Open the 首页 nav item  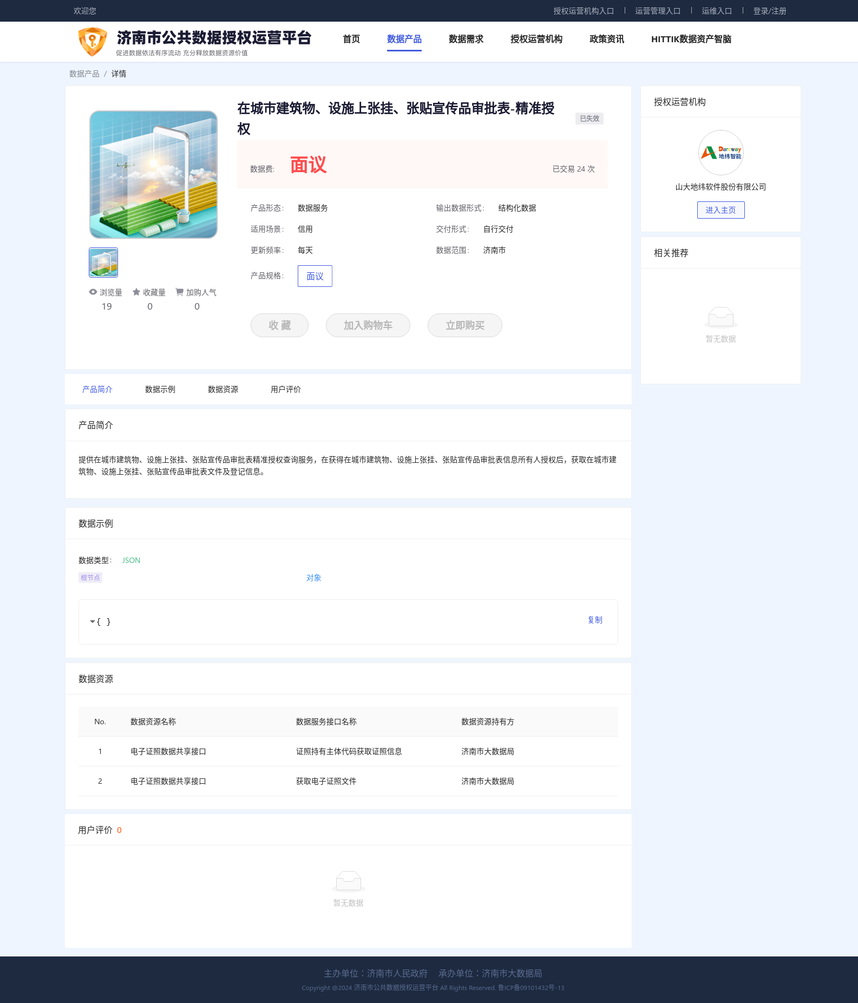click(351, 39)
